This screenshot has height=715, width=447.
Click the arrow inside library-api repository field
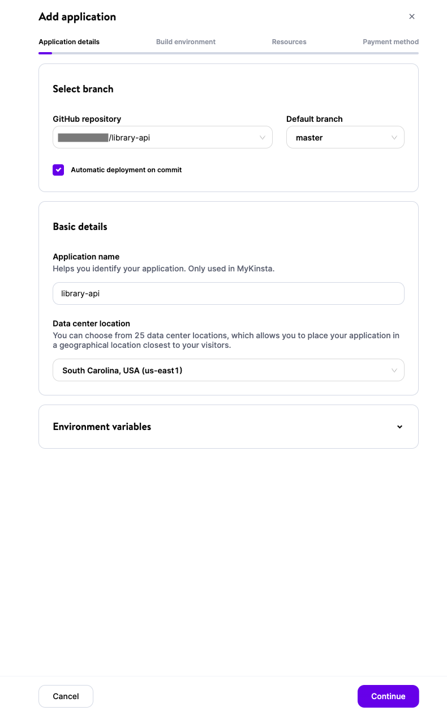pos(262,137)
